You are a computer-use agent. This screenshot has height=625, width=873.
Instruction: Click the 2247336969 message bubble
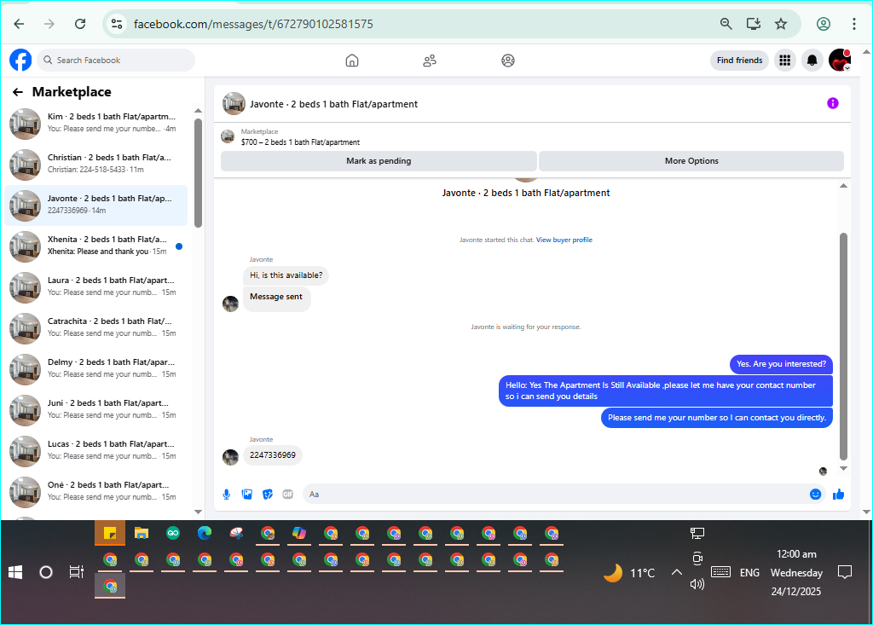point(272,455)
